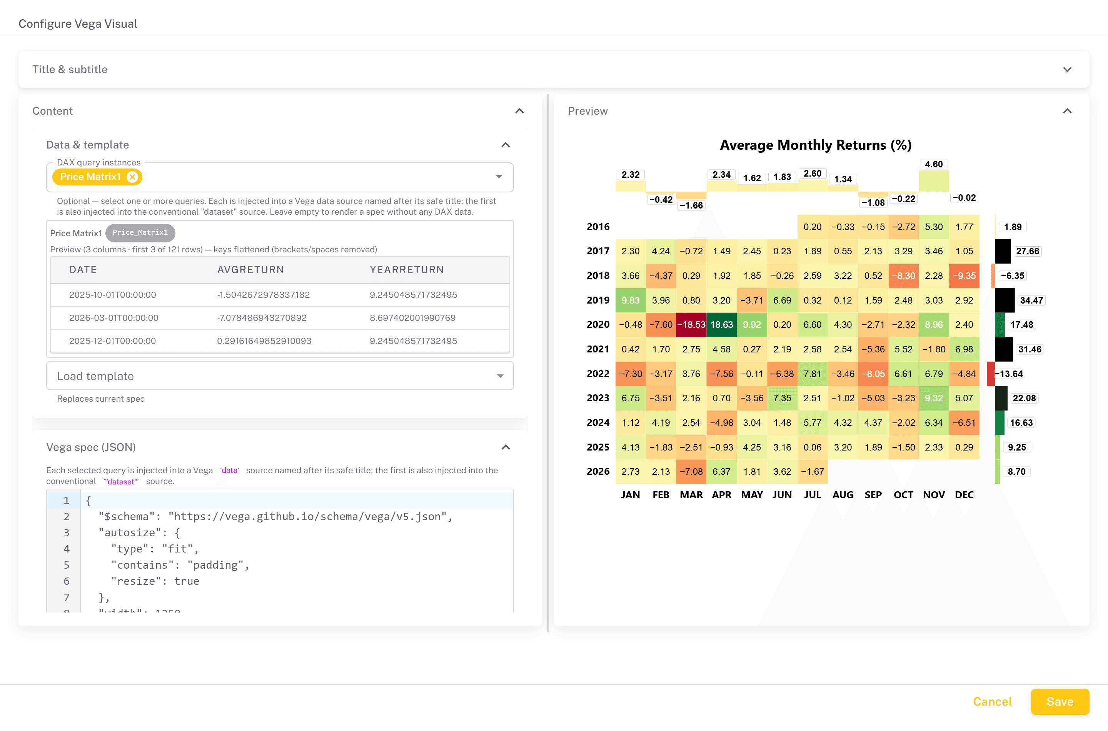Click the 2020 year row label
This screenshot has height=731, width=1108.
[597, 324]
